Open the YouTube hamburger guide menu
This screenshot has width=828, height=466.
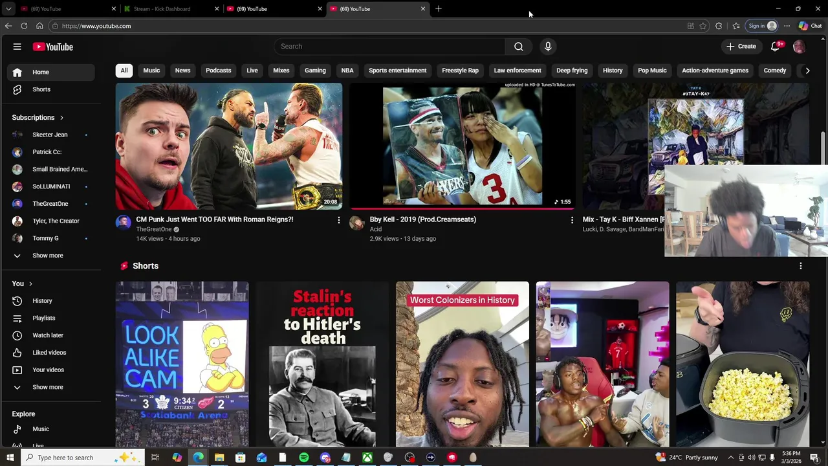17,47
